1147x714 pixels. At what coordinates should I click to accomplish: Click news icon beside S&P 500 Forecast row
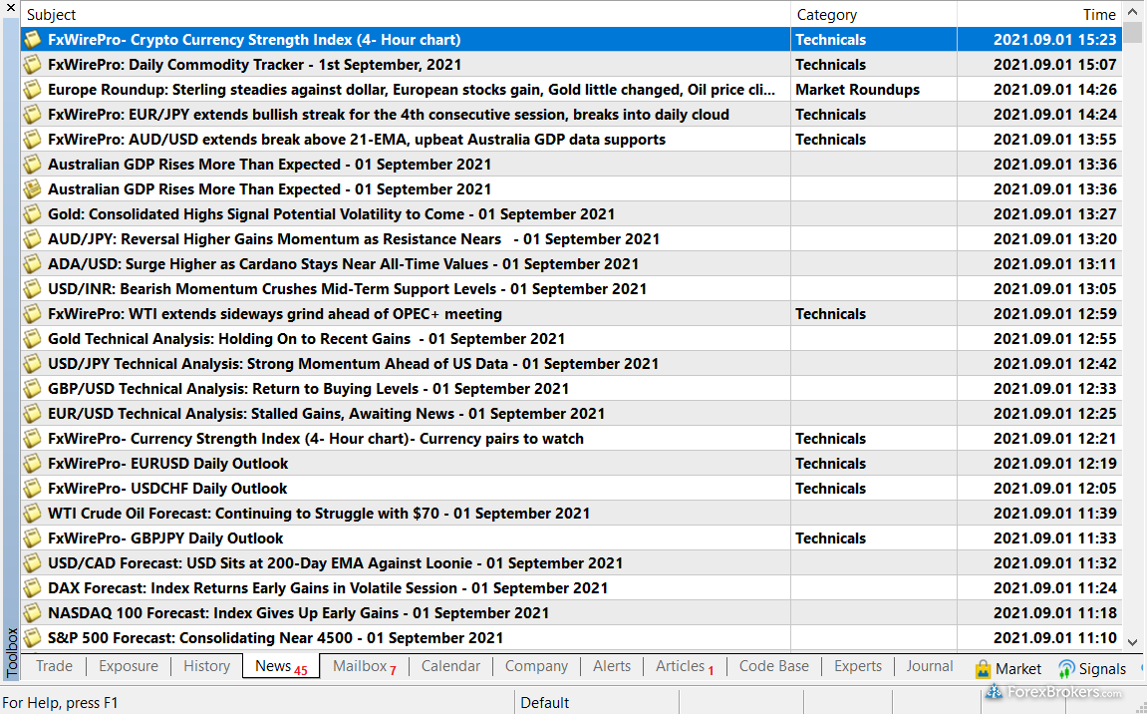(x=32, y=637)
